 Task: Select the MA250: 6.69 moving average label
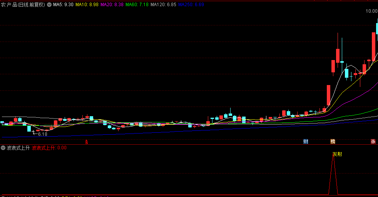pyautogui.click(x=191, y=5)
